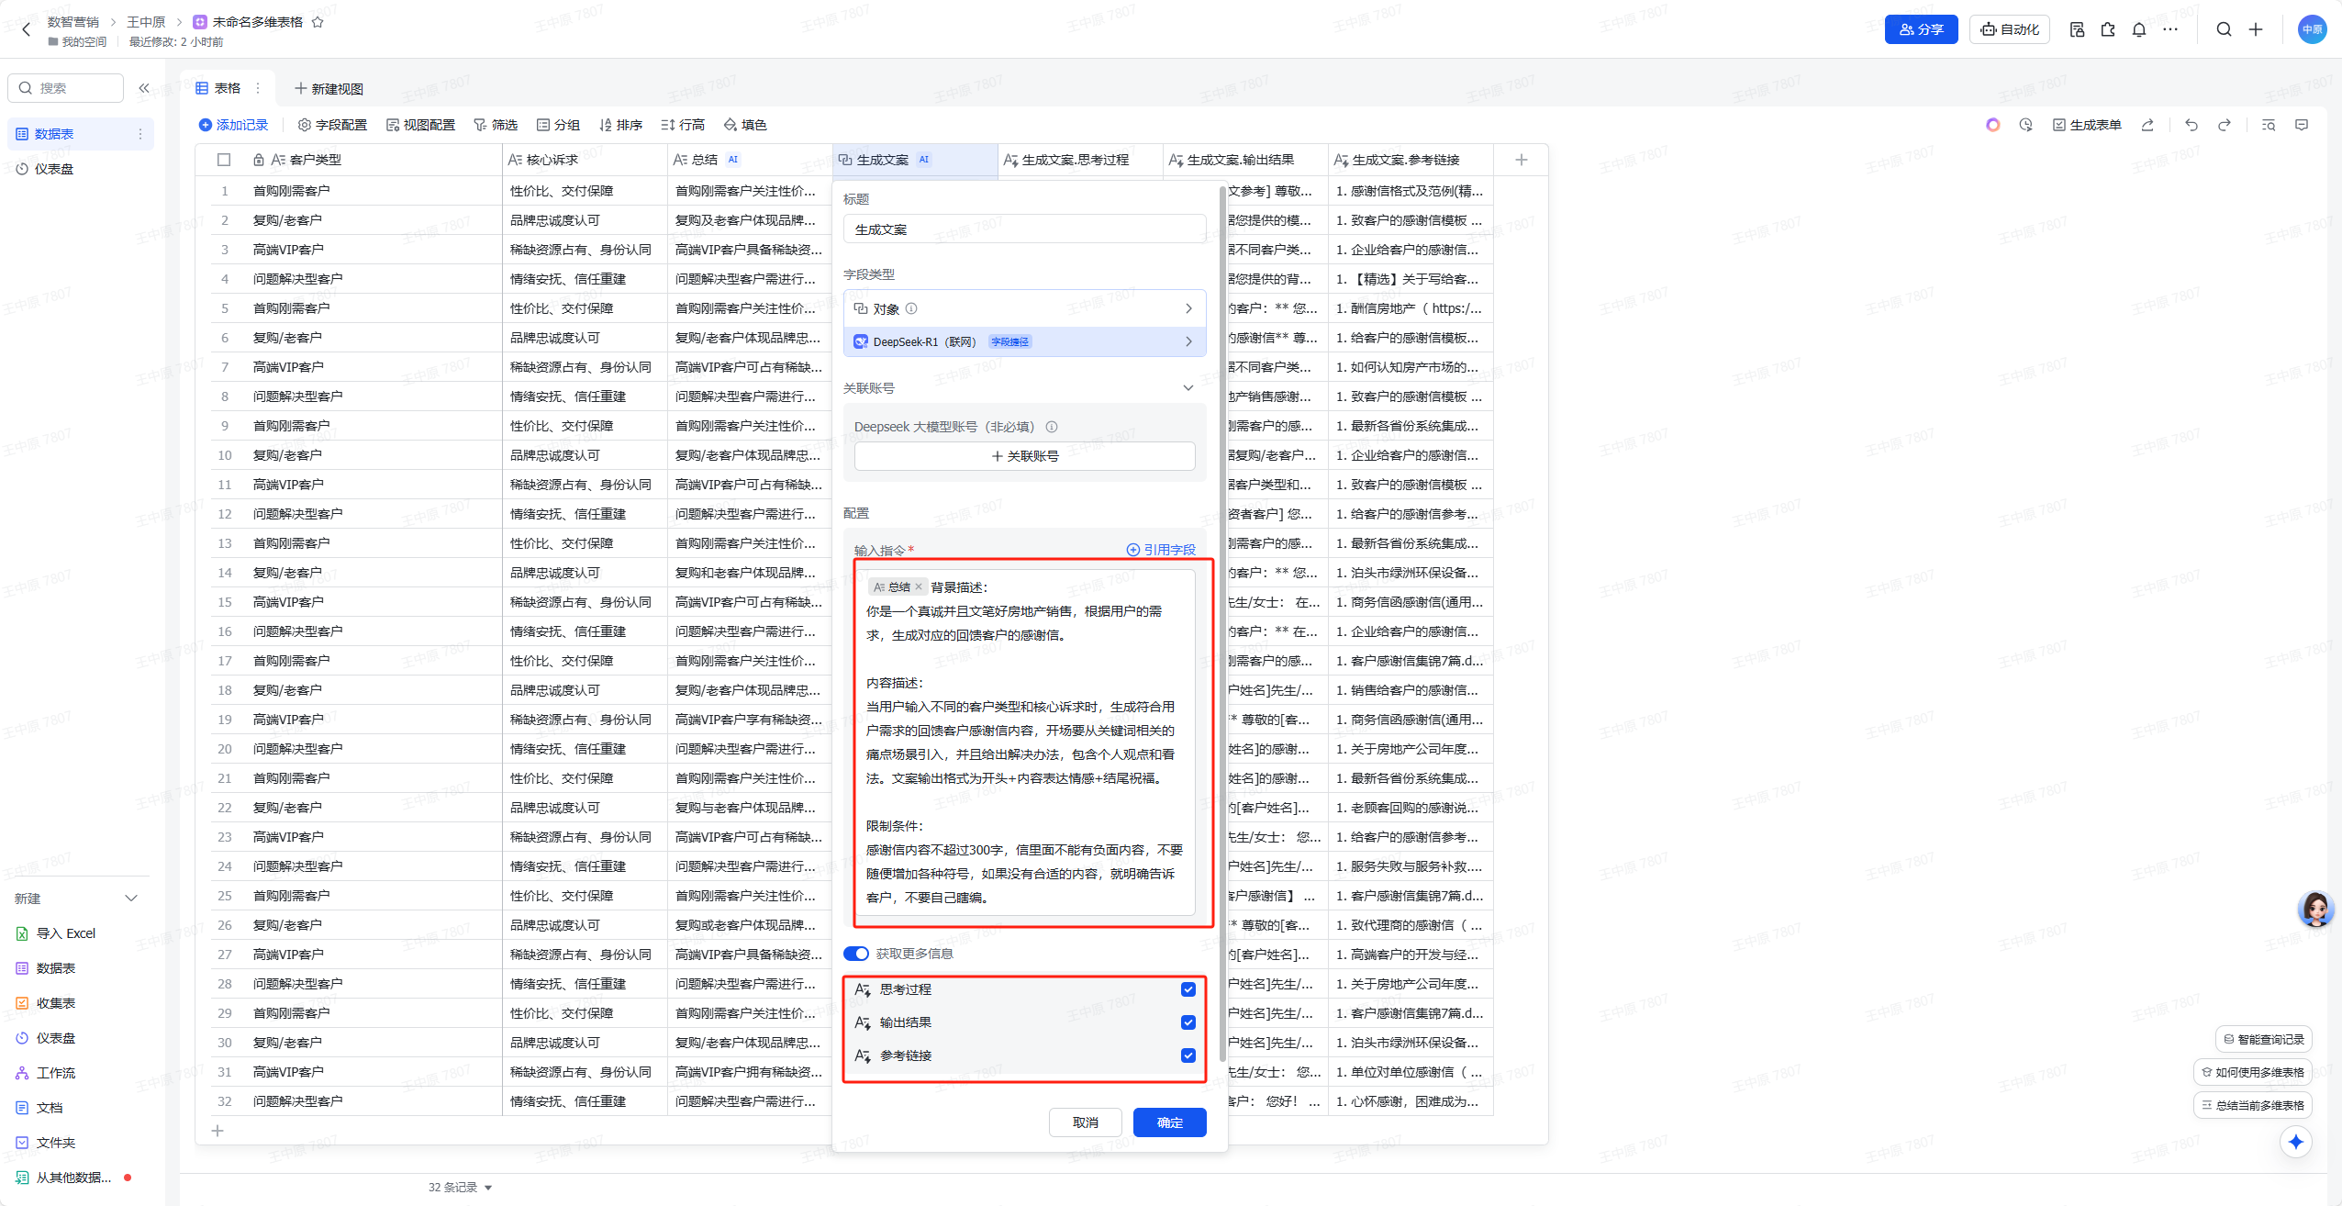Click the 确定 confirm button
The width and height of the screenshot is (2342, 1206).
1169,1122
